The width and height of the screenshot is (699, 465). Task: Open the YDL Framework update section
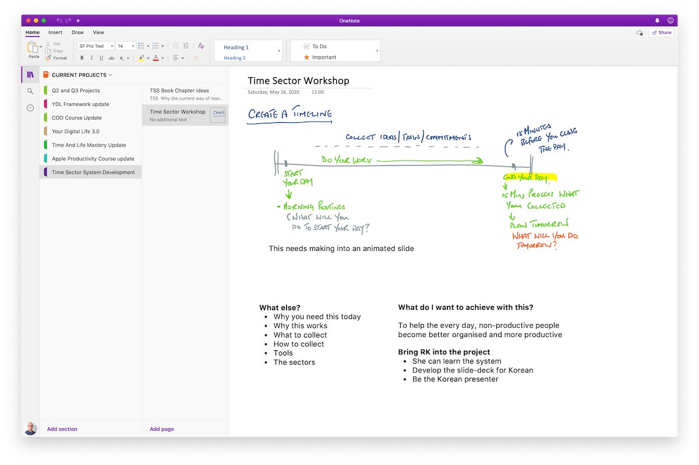pos(90,104)
